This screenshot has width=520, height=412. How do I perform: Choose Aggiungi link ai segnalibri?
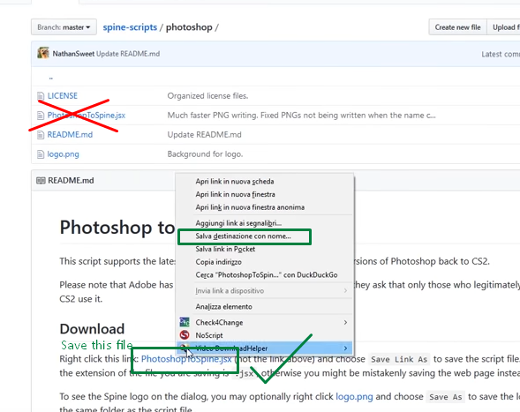[265, 223]
